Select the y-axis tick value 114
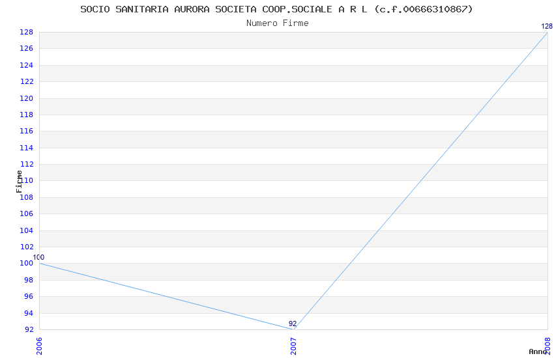Viewport: 554px width, 358px height. click(27, 148)
